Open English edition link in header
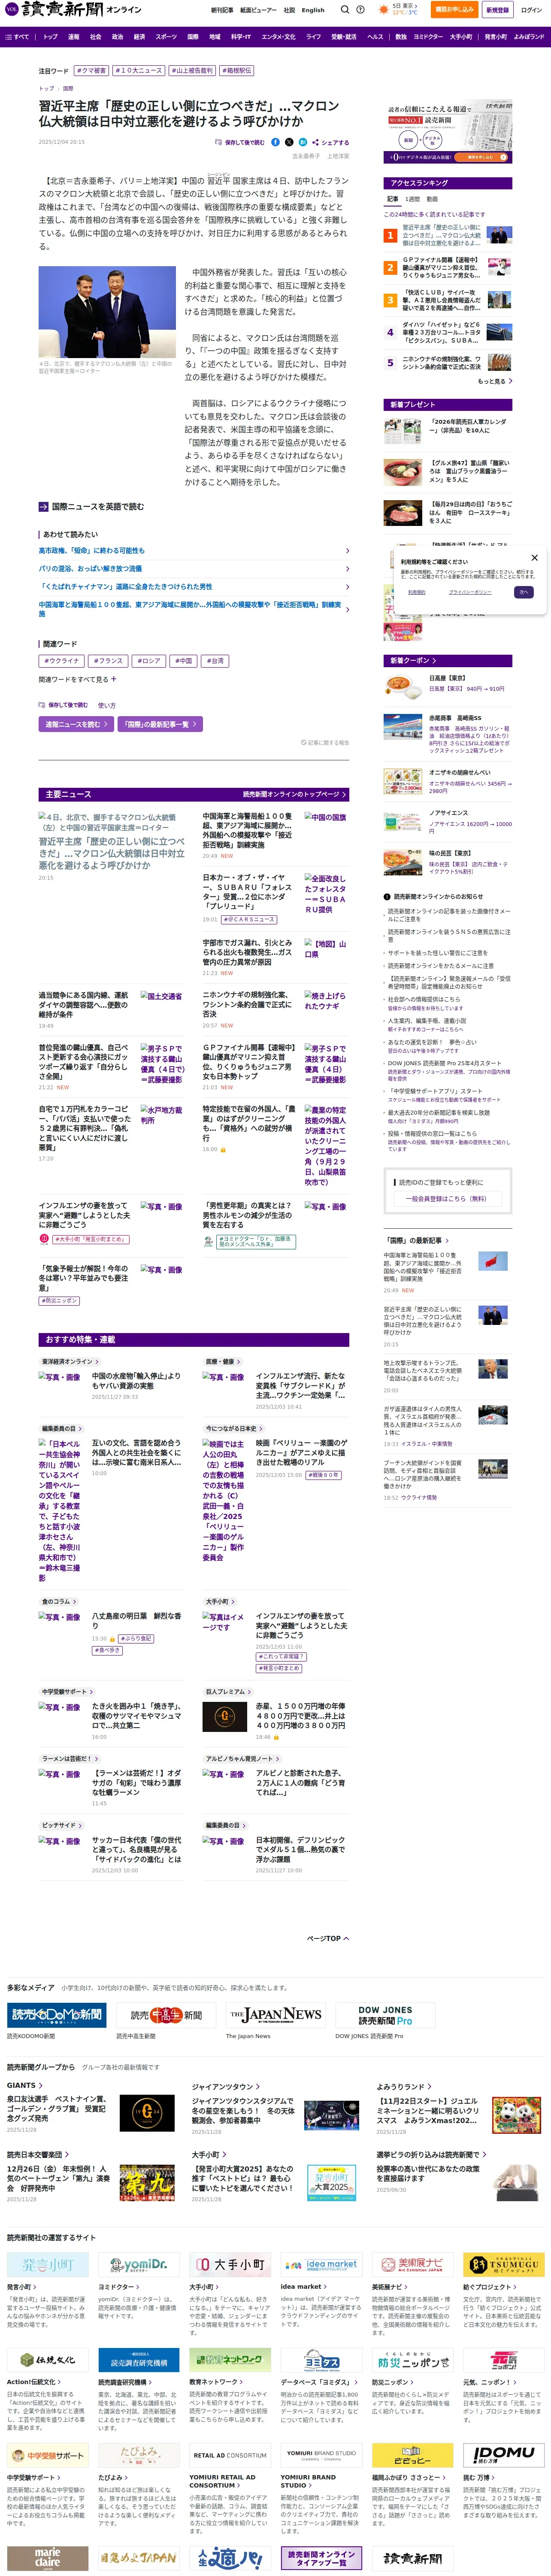Image resolution: width=551 pixels, height=2576 pixels. [313, 10]
